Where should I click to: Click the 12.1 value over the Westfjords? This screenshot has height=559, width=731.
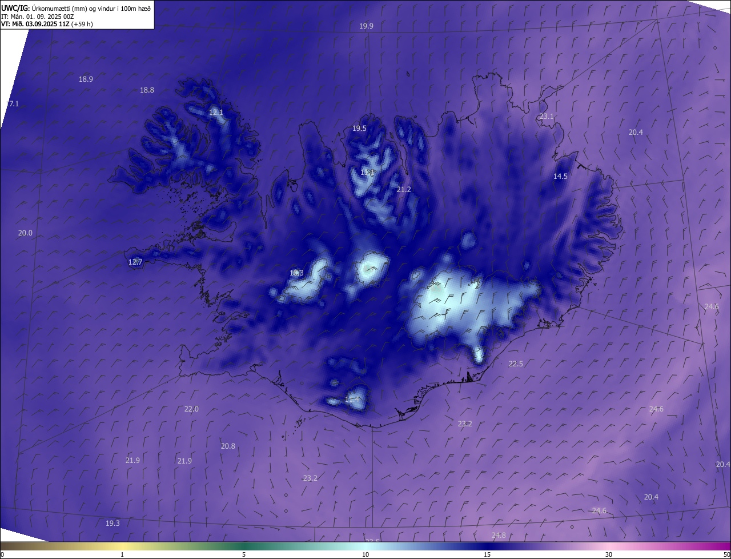click(x=216, y=112)
